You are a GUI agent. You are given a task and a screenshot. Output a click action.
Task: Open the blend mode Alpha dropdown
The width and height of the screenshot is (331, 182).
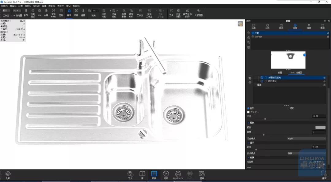(306, 139)
